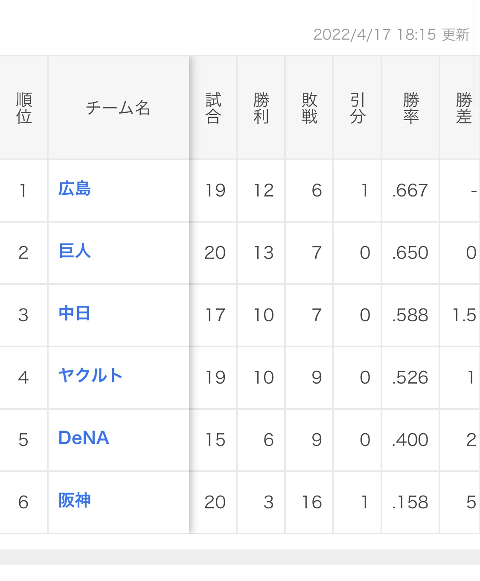This screenshot has width=480, height=581.
Task: Open the DeNA team link
Action: (x=84, y=438)
